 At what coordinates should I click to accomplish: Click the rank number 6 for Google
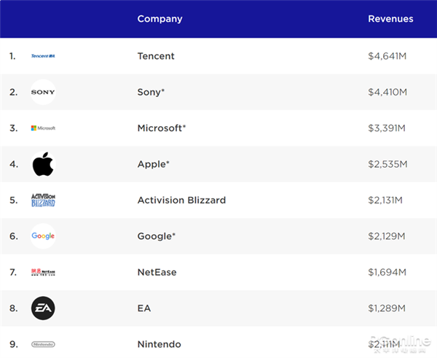coord(13,236)
